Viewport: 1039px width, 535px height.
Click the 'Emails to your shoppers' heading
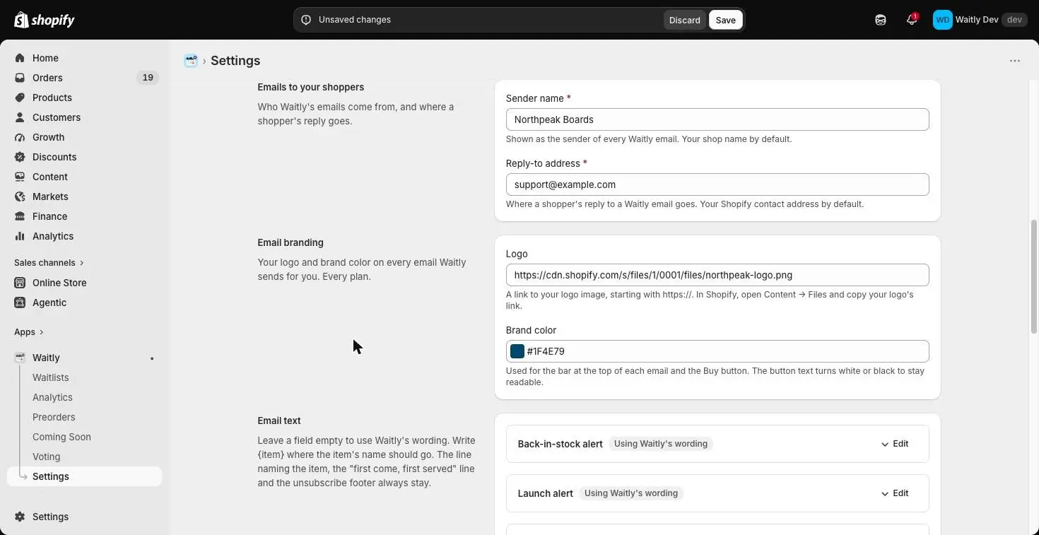[x=311, y=87]
